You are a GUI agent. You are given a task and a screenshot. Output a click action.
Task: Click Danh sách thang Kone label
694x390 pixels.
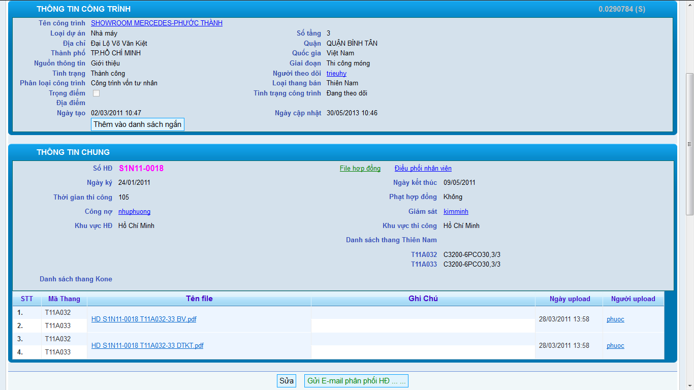coord(76,279)
